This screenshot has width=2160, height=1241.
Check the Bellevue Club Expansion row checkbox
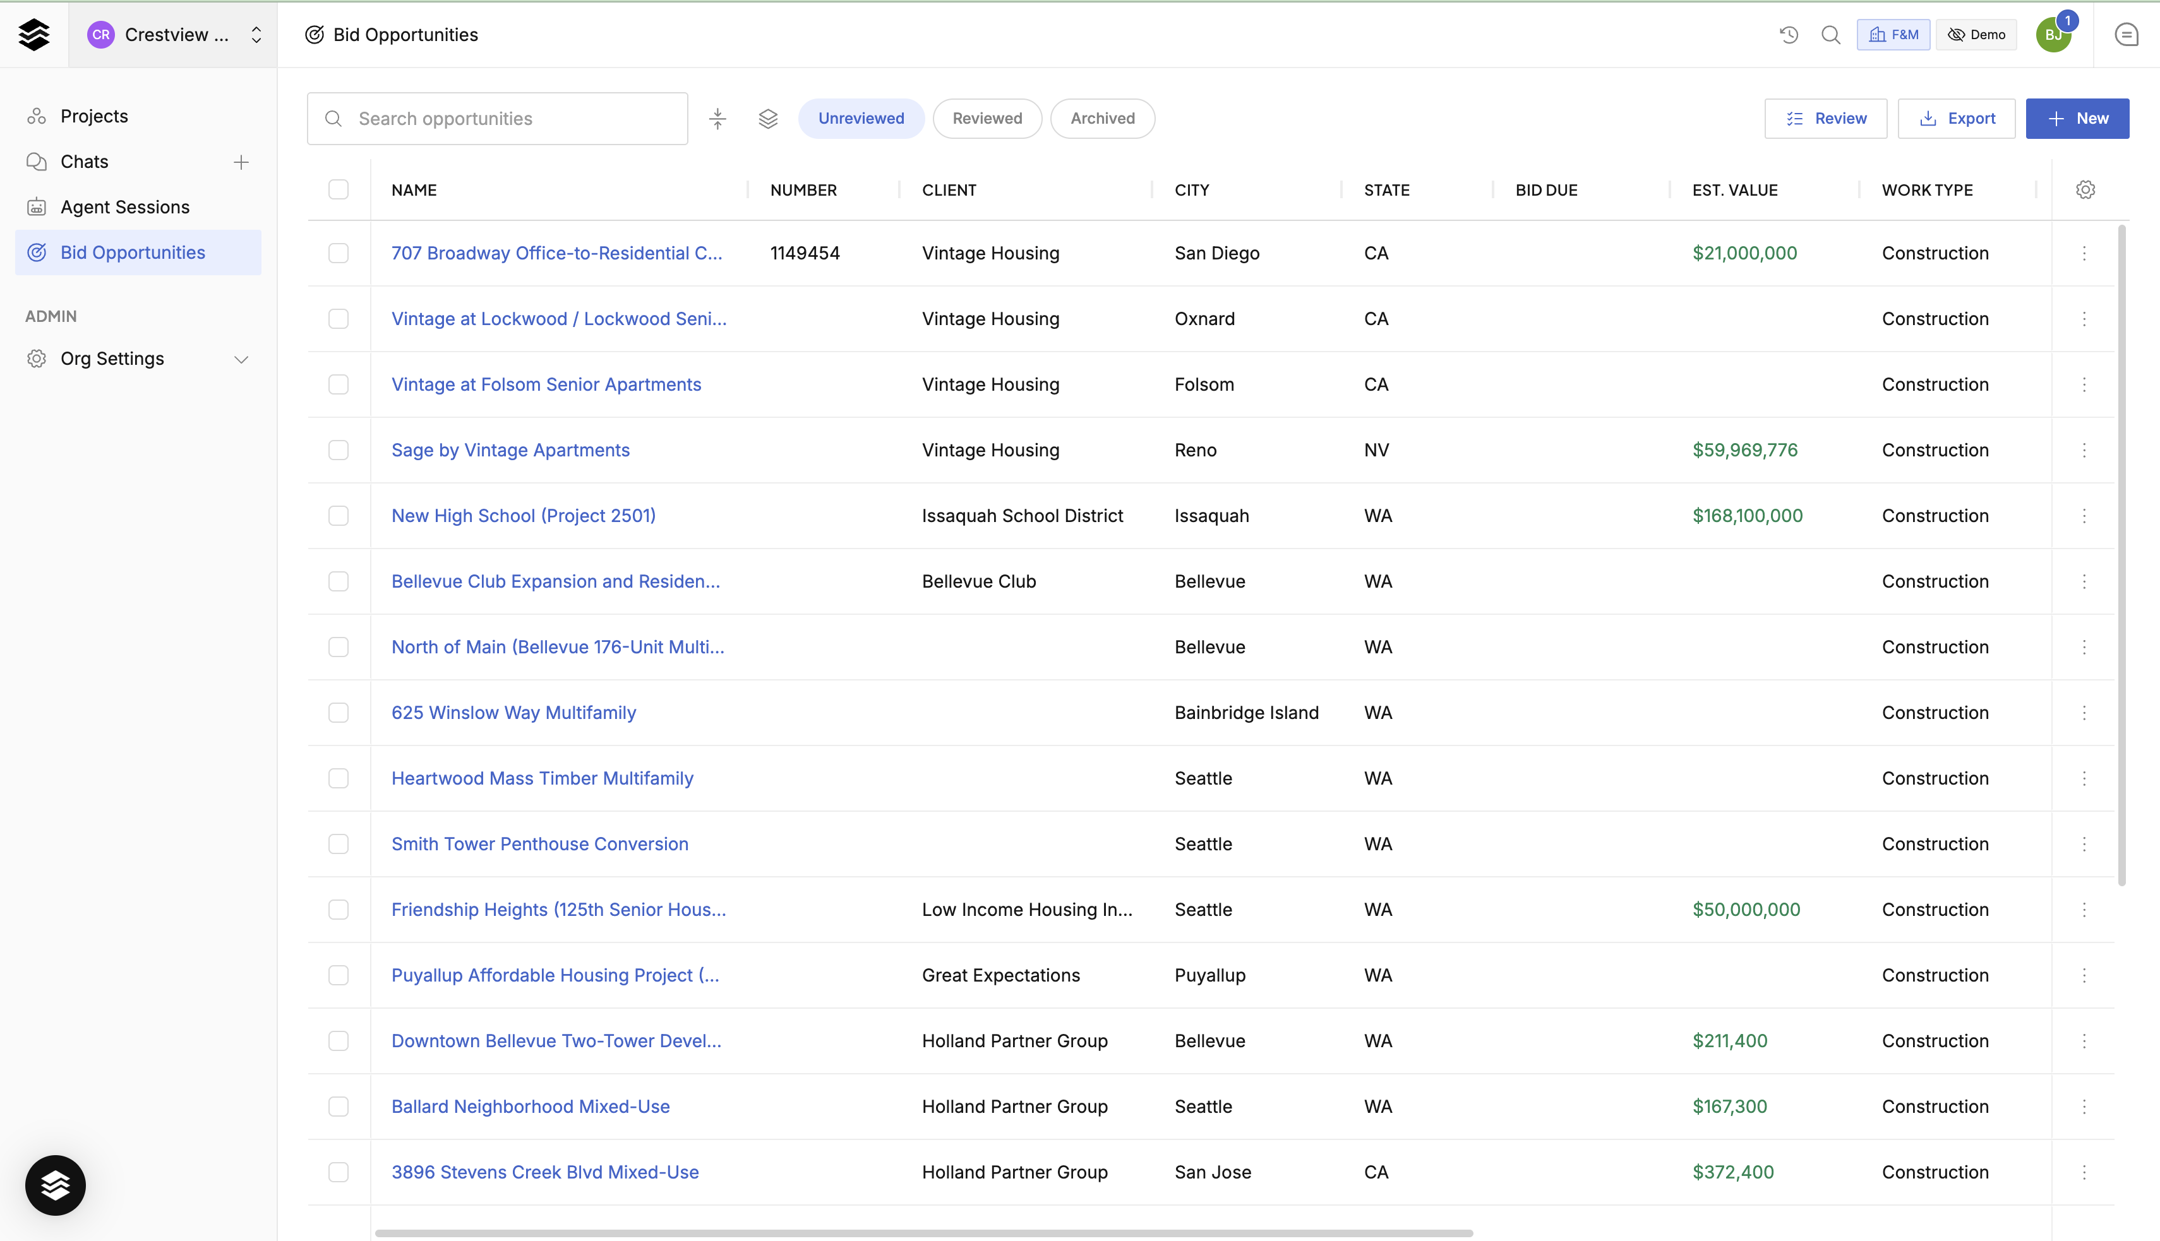point(339,581)
